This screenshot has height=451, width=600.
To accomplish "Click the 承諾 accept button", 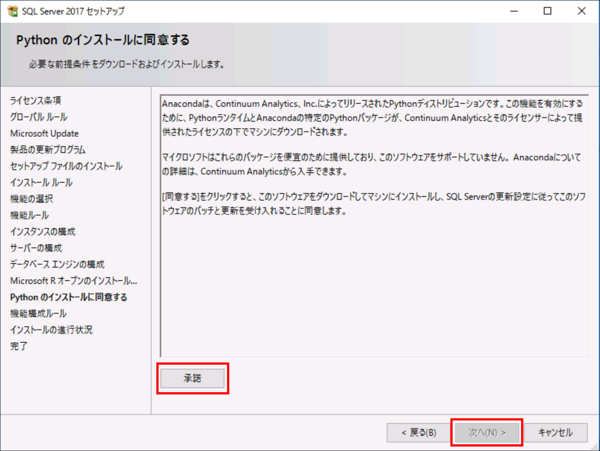I will 192,378.
